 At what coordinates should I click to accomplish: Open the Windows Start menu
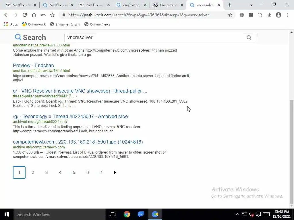pyautogui.click(x=7, y=214)
